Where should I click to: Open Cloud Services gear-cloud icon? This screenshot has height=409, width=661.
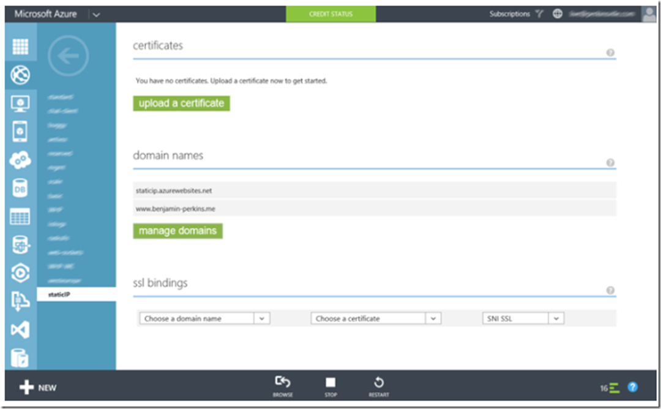click(20, 160)
